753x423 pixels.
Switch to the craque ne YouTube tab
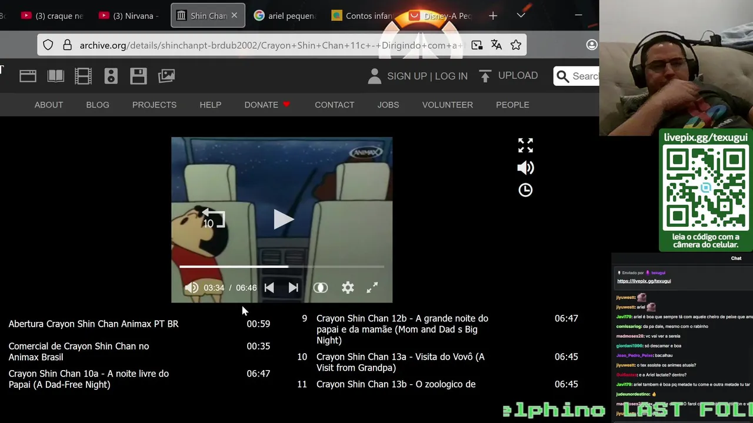pyautogui.click(x=52, y=16)
